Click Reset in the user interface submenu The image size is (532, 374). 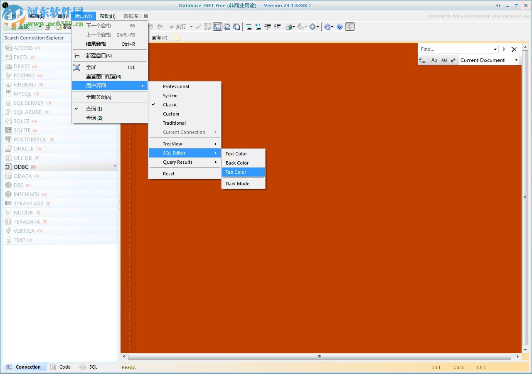185,174
